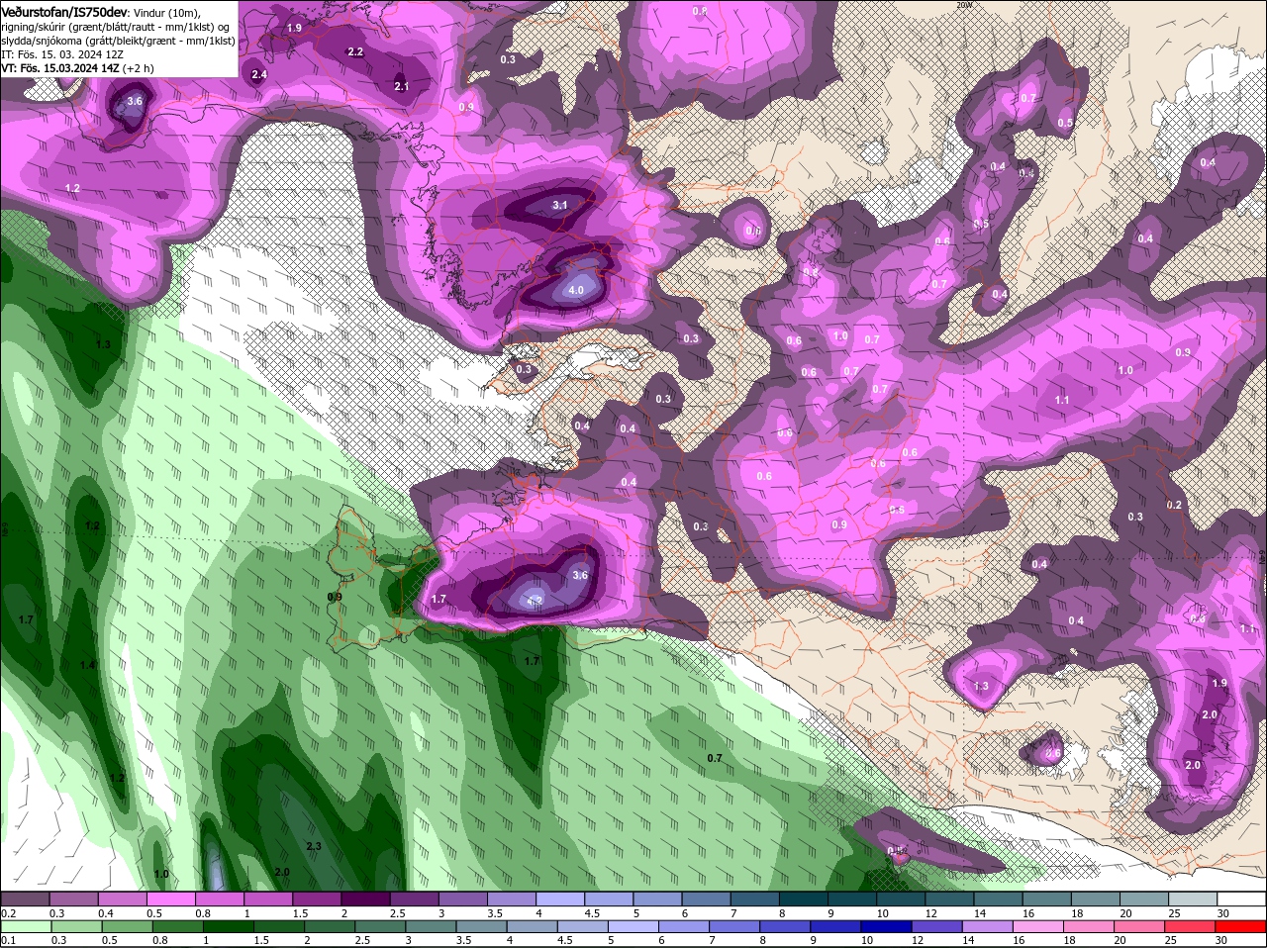Click the black 2.3 rain value label

tap(314, 846)
